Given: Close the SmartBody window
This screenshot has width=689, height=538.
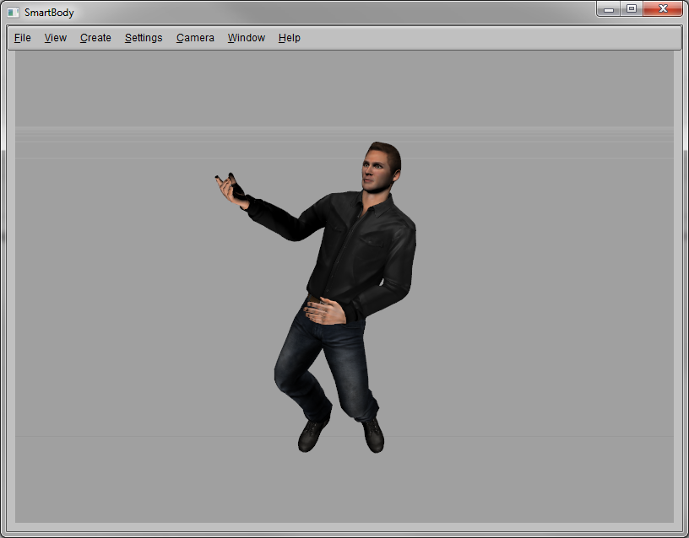Looking at the screenshot, I should [663, 9].
